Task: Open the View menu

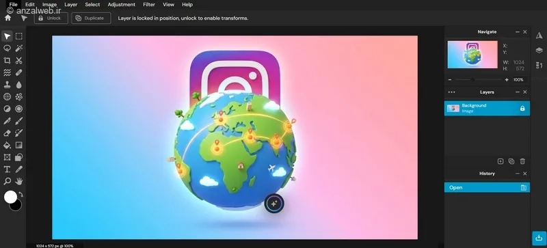Action: [x=168, y=5]
